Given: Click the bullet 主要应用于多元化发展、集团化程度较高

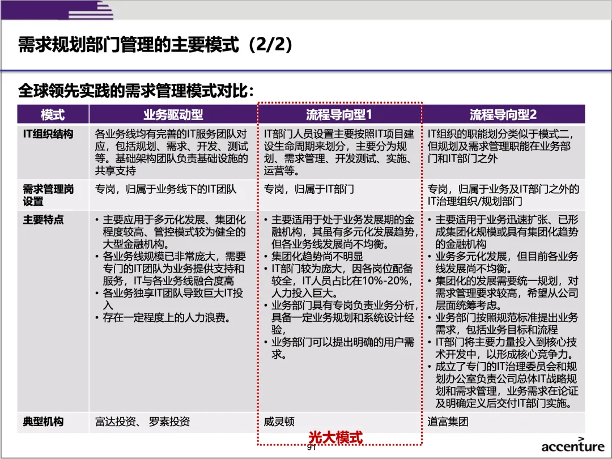Looking at the screenshot, I should click(x=171, y=232).
